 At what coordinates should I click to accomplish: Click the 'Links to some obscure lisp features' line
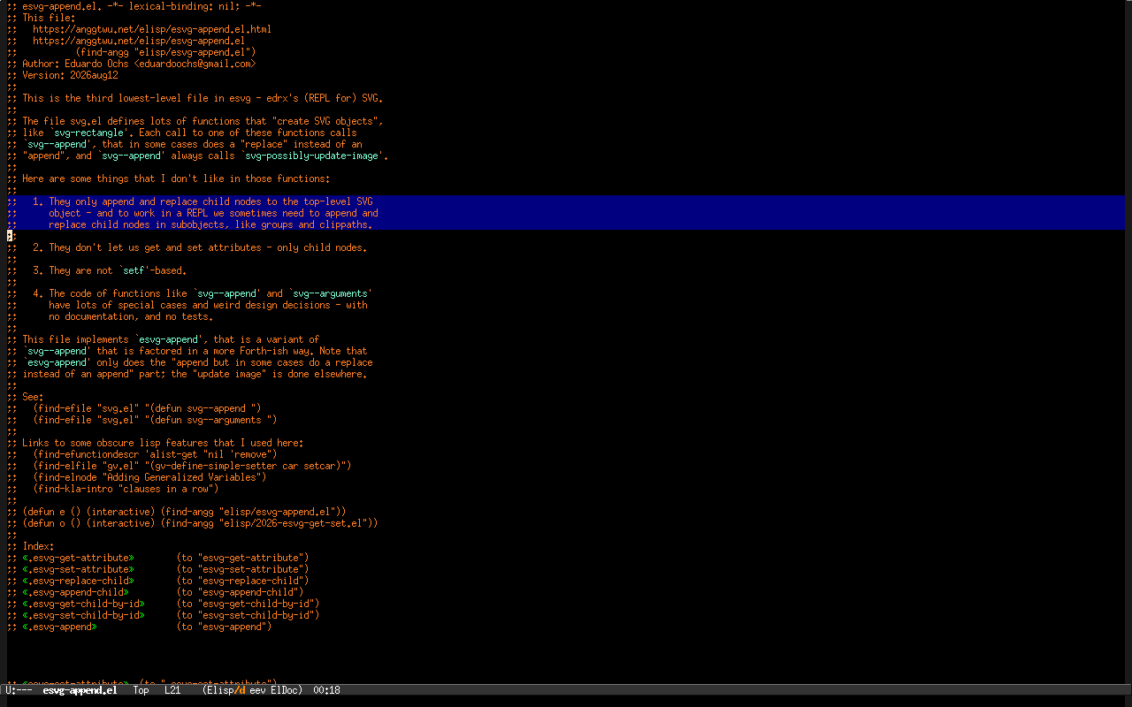tap(163, 443)
